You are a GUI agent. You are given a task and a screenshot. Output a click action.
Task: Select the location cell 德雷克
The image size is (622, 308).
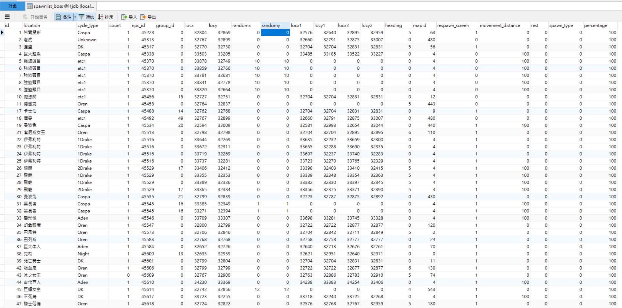49,104
